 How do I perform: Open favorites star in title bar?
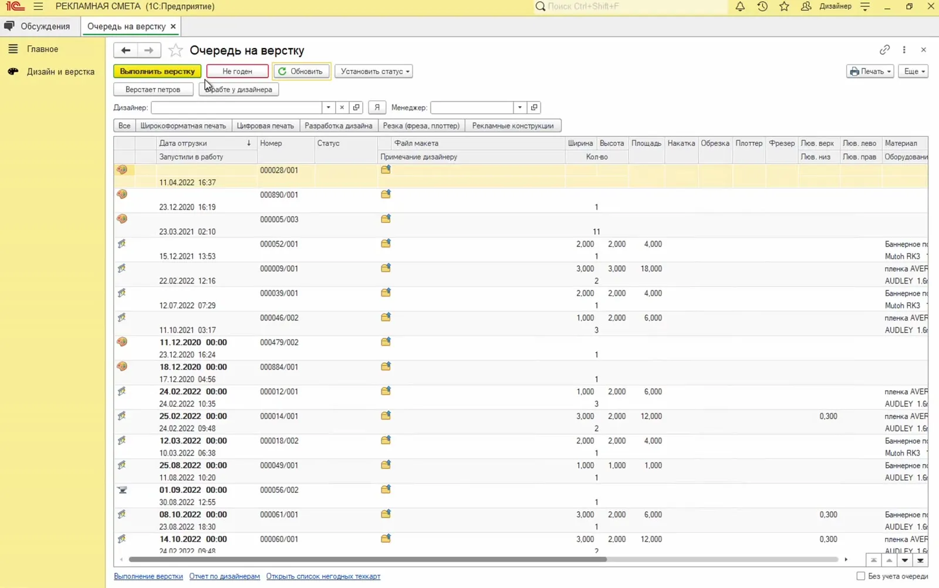tap(784, 6)
